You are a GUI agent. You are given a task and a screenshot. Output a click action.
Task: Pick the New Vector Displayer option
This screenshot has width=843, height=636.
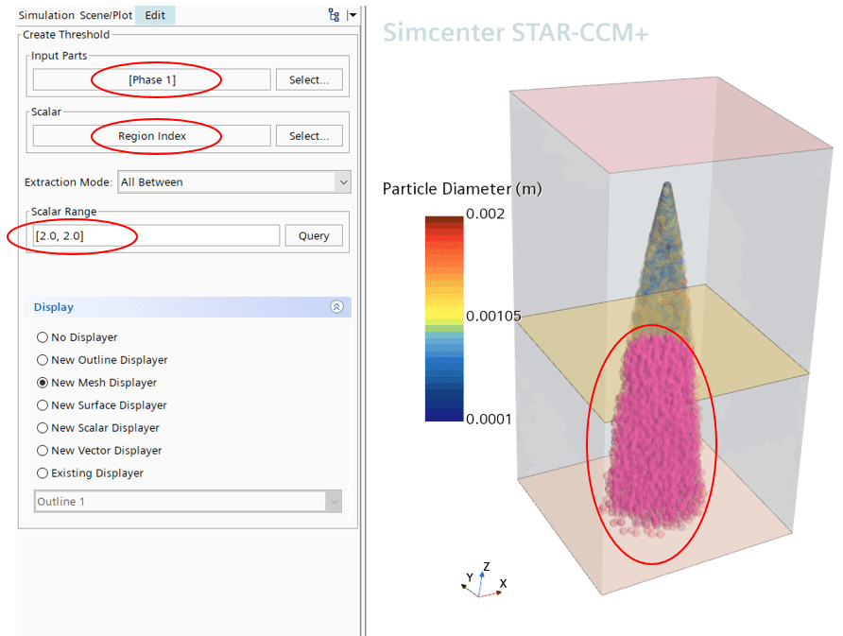[x=42, y=451]
